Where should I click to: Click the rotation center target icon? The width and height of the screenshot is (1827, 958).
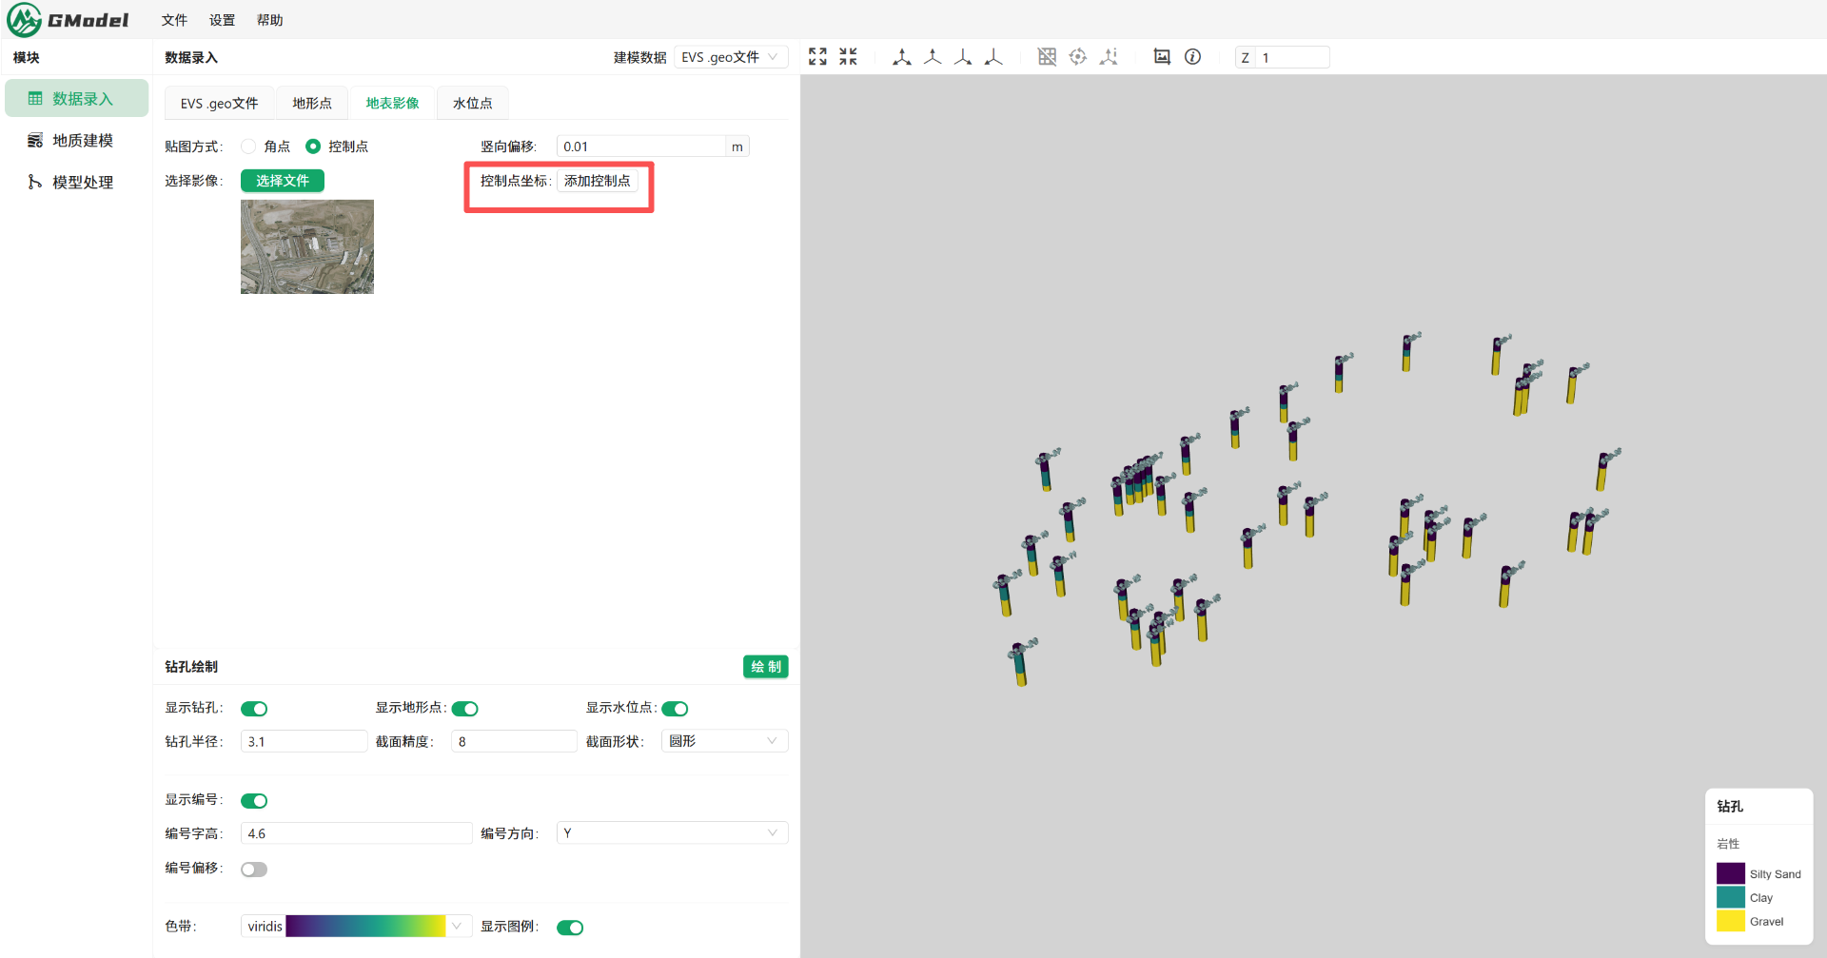click(x=1077, y=57)
